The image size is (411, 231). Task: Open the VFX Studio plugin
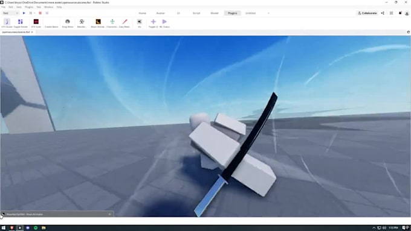7,23
